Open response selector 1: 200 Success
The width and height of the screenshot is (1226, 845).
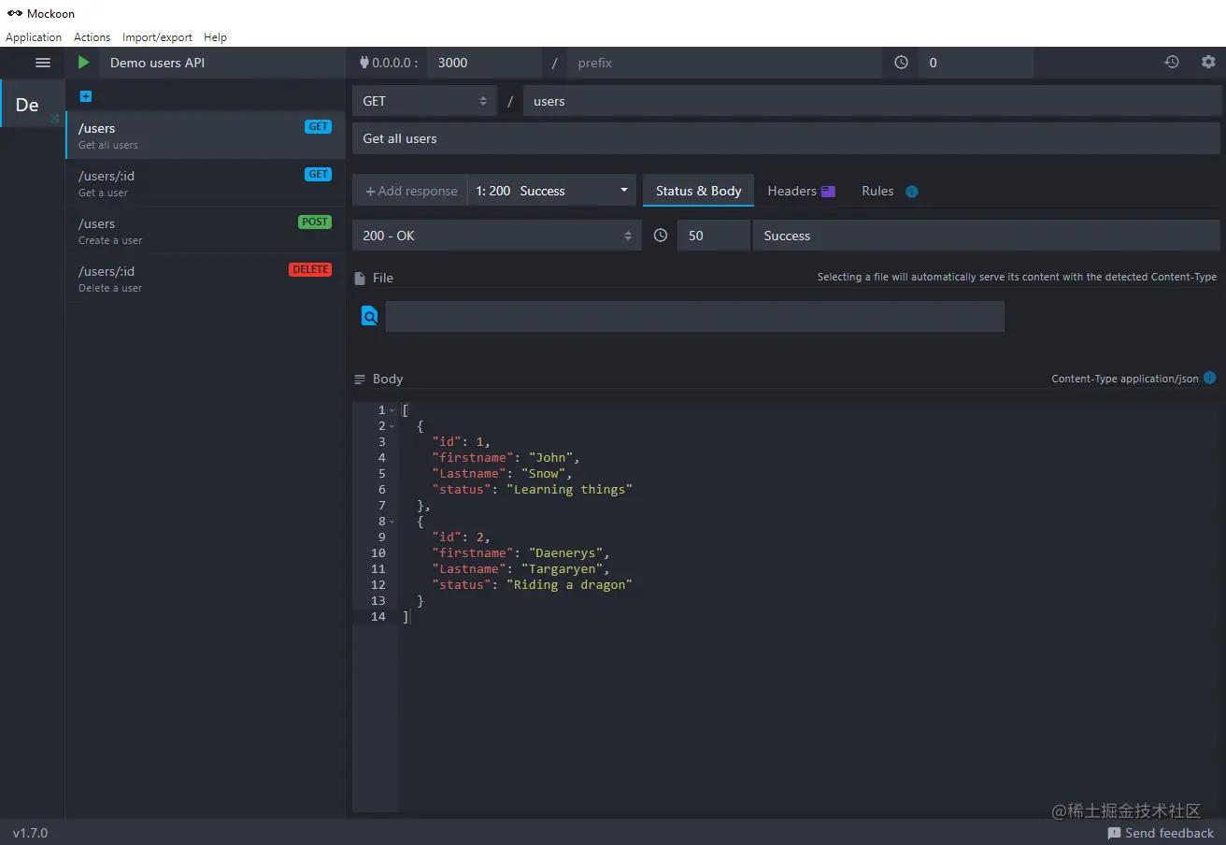point(551,191)
